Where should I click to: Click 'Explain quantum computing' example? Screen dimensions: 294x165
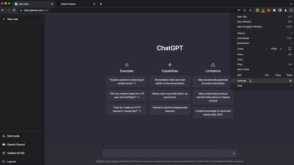click(x=127, y=82)
